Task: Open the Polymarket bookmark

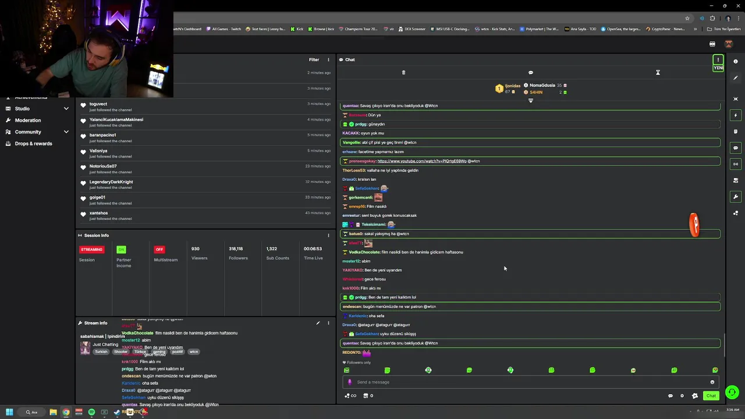Action: point(540,29)
